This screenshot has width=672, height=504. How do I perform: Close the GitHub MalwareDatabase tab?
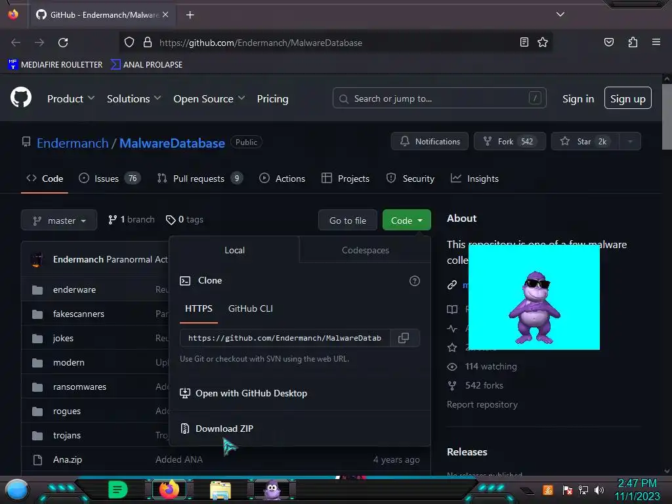165,14
